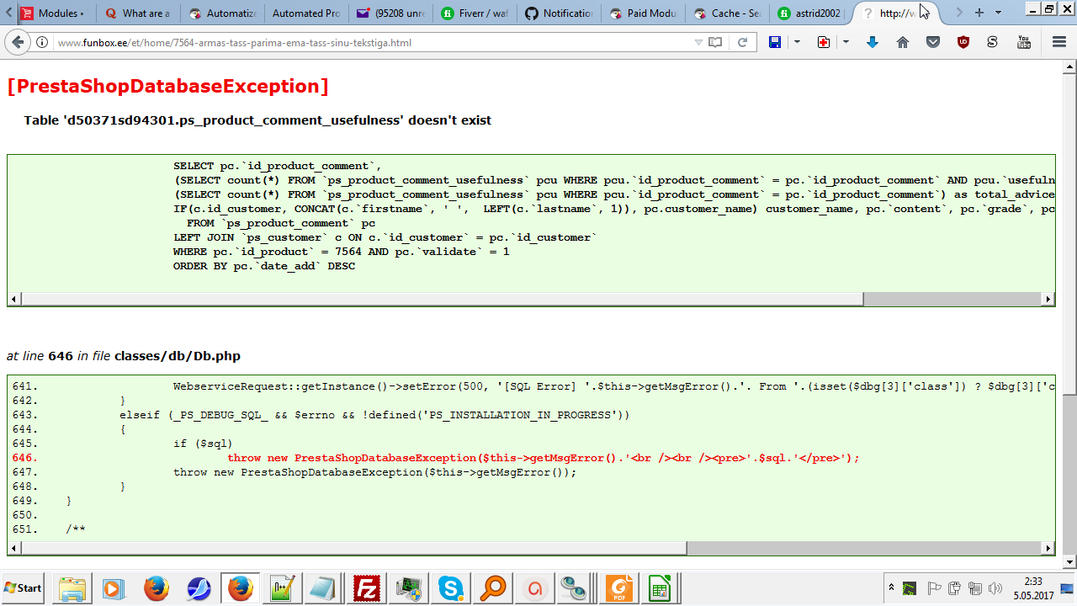Click the YouTube extension icon
This screenshot has width=1077, height=606.
pyautogui.click(x=1024, y=42)
